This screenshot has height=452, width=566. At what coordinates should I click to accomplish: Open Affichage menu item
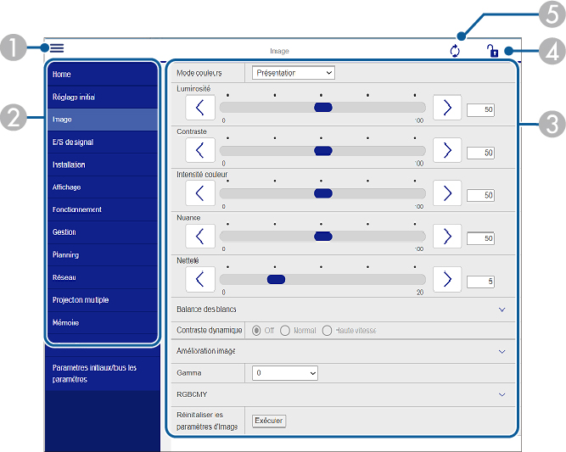coord(103,187)
